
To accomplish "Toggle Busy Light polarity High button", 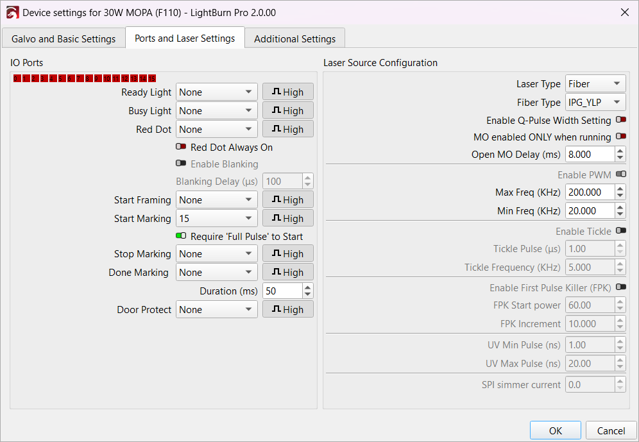I will point(287,111).
